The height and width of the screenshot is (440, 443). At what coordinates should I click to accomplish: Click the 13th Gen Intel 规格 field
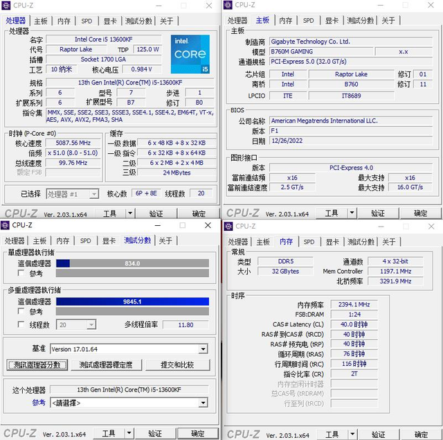(x=129, y=82)
